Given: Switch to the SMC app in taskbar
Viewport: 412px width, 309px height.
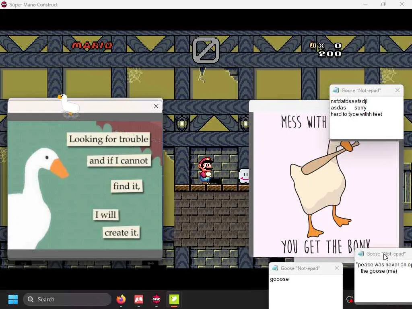Looking at the screenshot, I should coord(157,299).
